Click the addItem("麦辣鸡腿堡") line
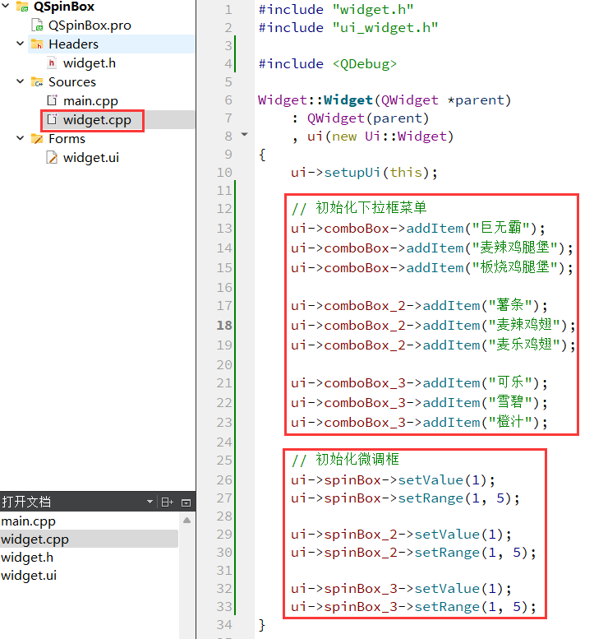The width and height of the screenshot is (594, 639). click(432, 248)
